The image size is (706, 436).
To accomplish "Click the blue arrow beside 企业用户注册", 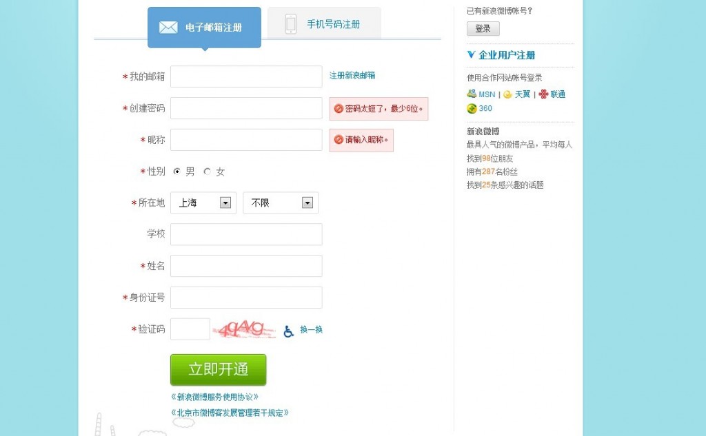I will [471, 54].
